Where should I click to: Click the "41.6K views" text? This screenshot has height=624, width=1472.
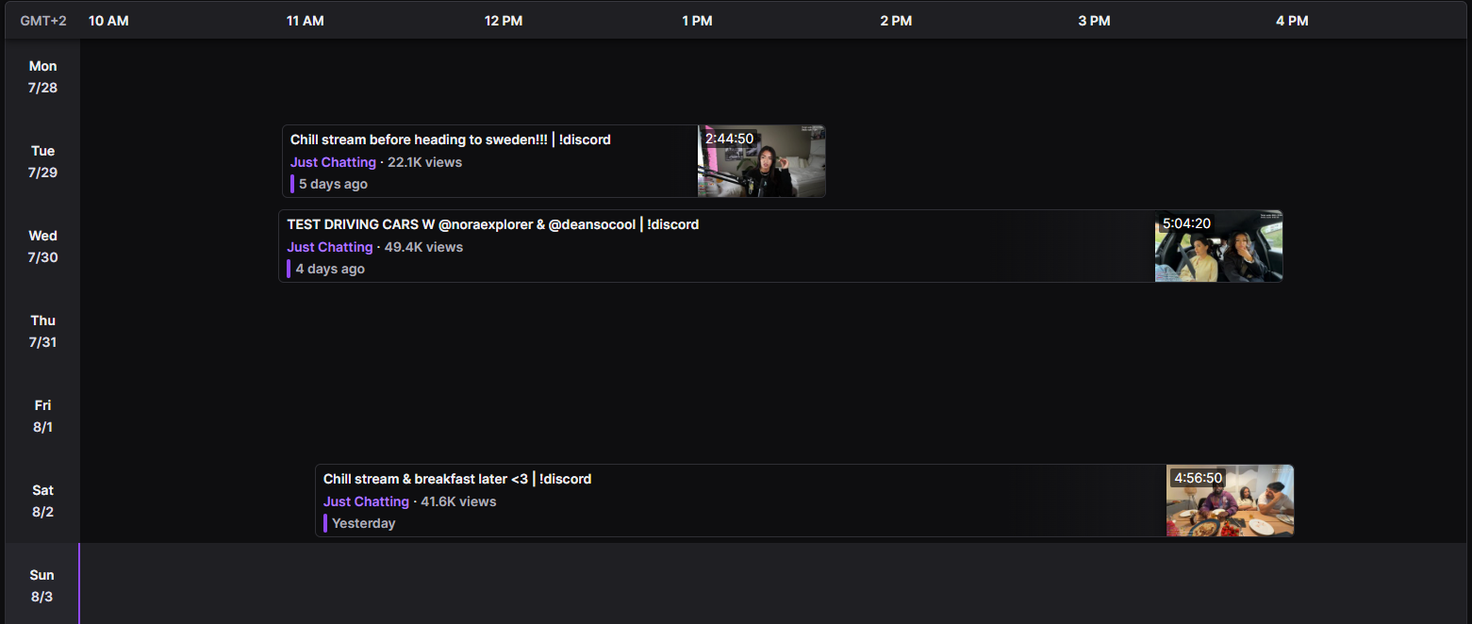point(458,501)
